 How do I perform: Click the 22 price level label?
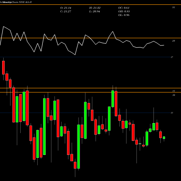(x=172, y=113)
